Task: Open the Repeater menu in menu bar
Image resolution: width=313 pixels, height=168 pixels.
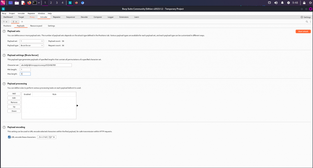Action: click(x=31, y=13)
